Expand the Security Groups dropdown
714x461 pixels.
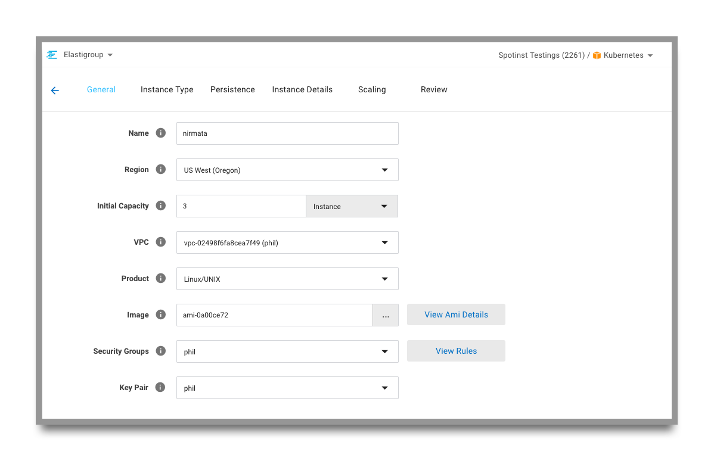click(287, 351)
